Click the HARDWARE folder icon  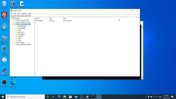tap(16, 28)
